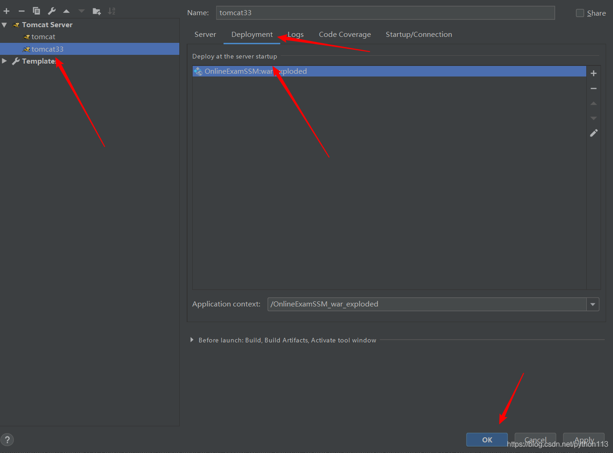Select the tomcat configuration

click(x=43, y=37)
